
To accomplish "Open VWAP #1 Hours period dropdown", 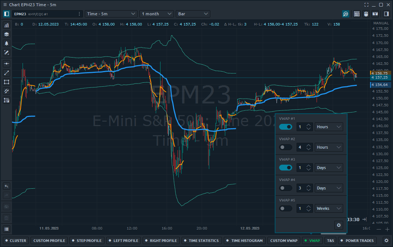I will (x=329, y=127).
